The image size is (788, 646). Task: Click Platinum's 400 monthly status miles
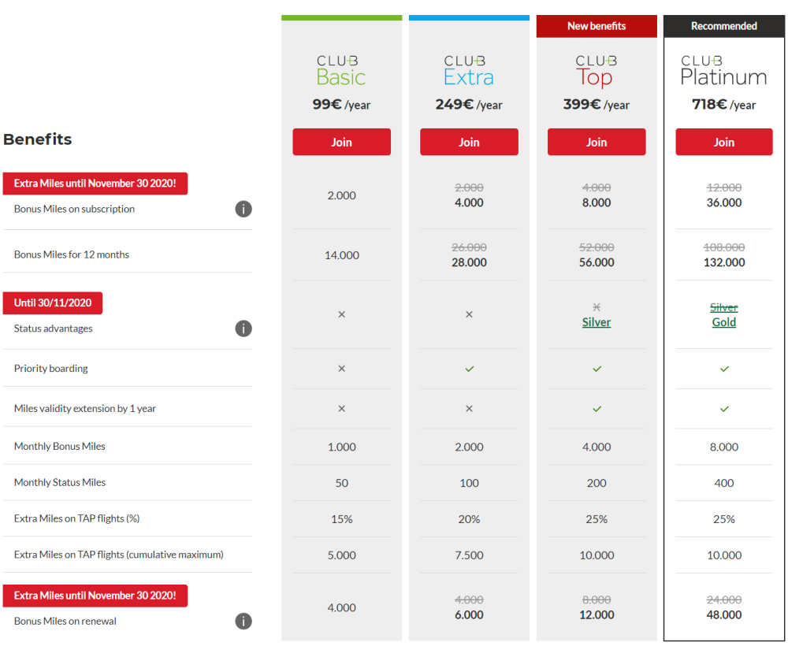click(724, 483)
